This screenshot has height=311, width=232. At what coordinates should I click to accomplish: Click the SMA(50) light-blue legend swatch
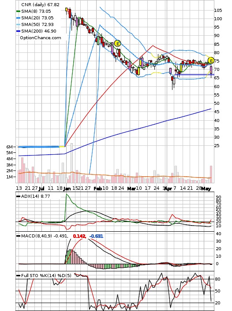18,25
